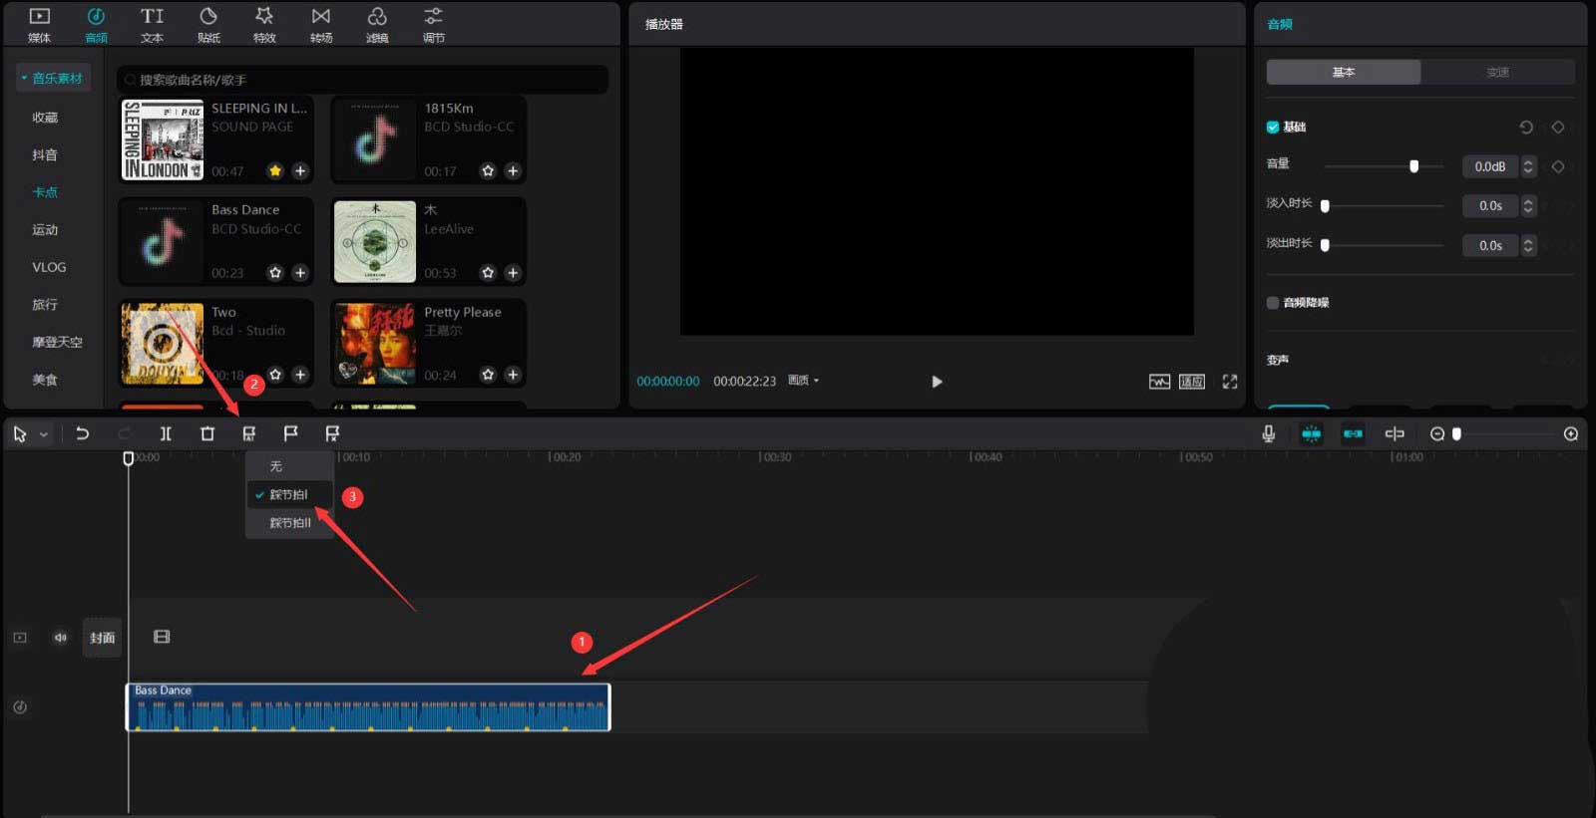Viewport: 1596px width, 818px height.
Task: Click the music search input field
Action: (364, 80)
